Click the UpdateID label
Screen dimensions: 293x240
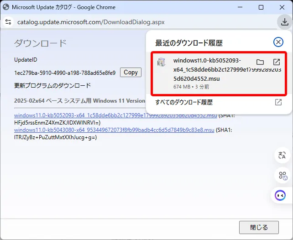click(x=26, y=60)
